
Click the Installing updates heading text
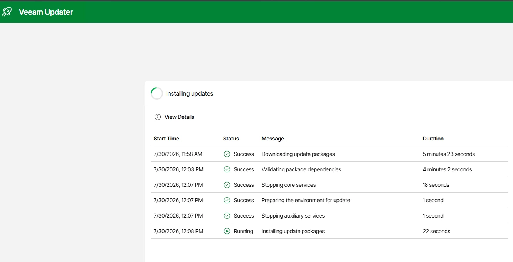pyautogui.click(x=190, y=93)
